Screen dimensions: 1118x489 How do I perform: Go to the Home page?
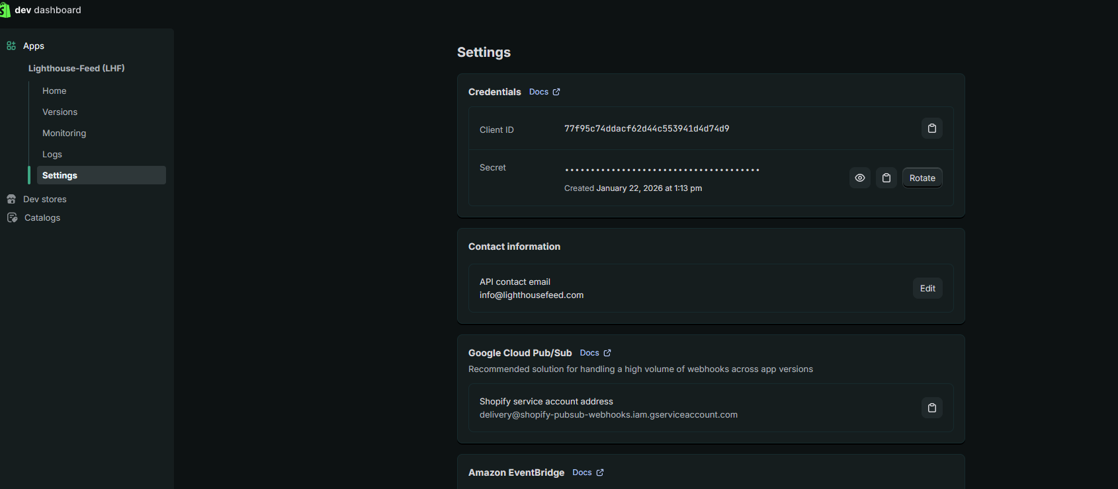tap(54, 91)
